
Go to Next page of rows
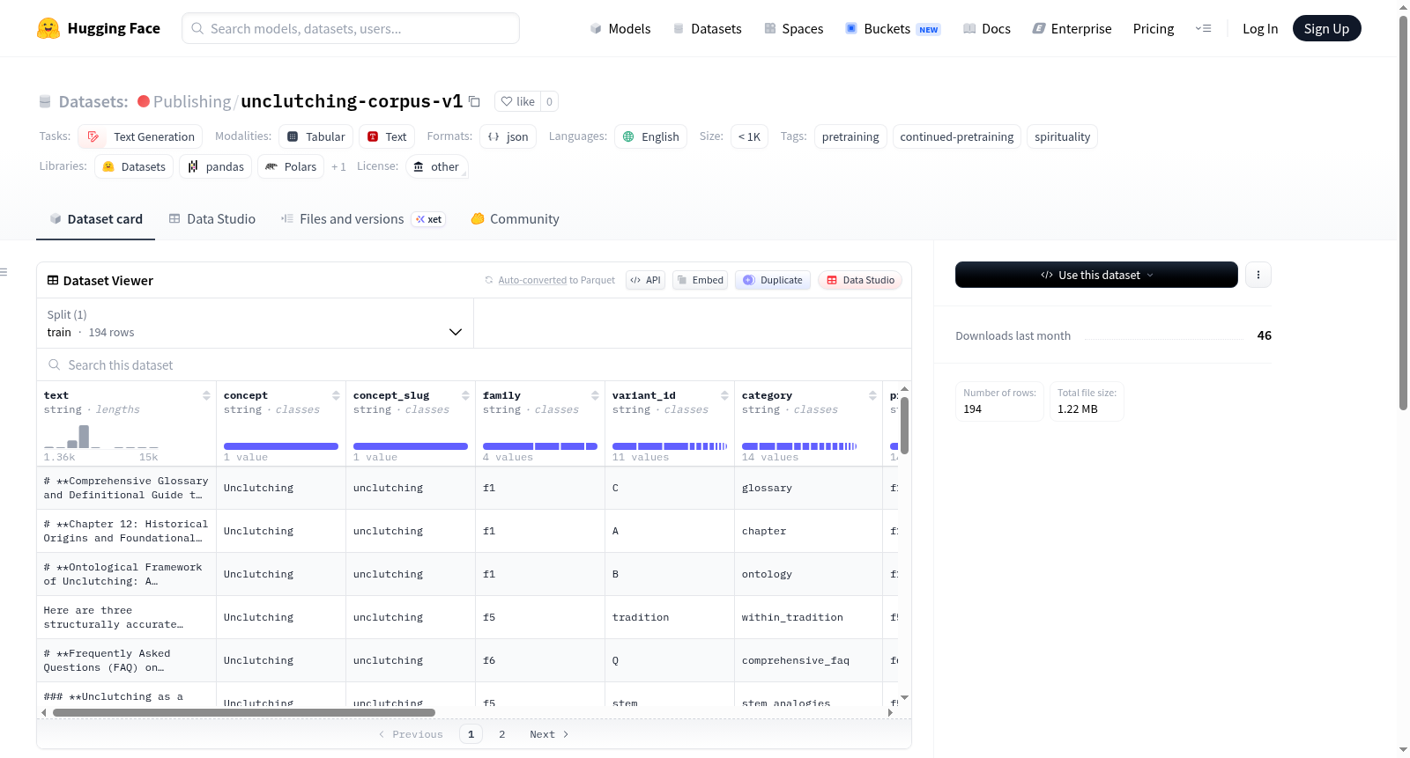coord(549,734)
